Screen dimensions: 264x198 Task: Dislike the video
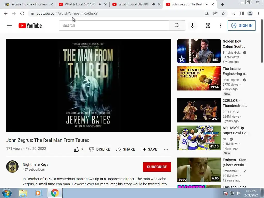[x=100, y=149]
